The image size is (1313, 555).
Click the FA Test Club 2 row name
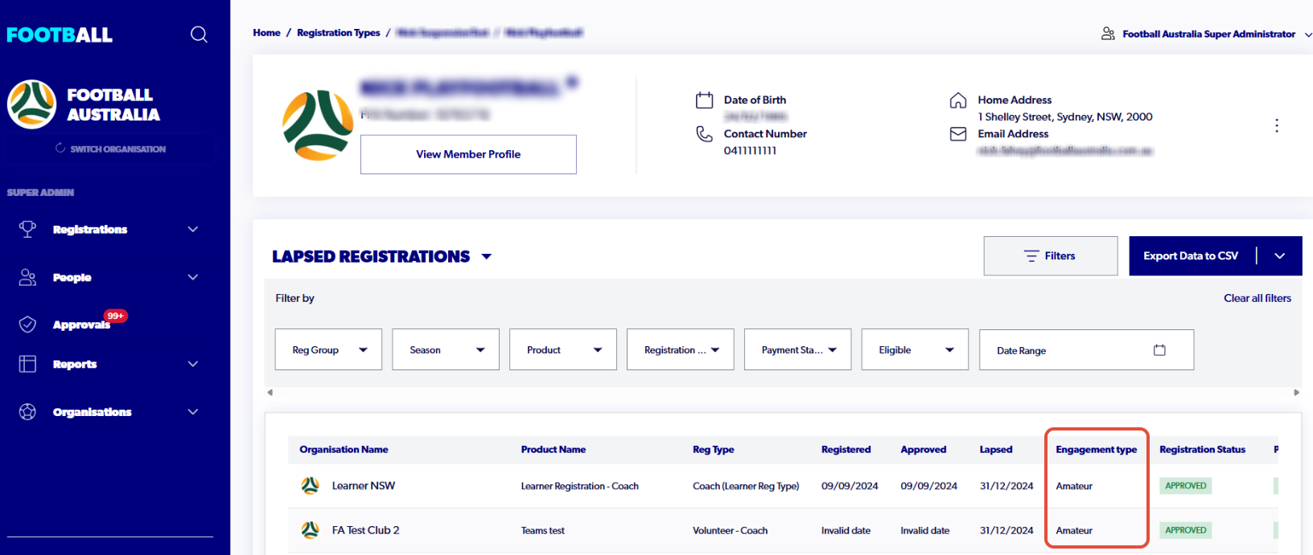tap(366, 530)
